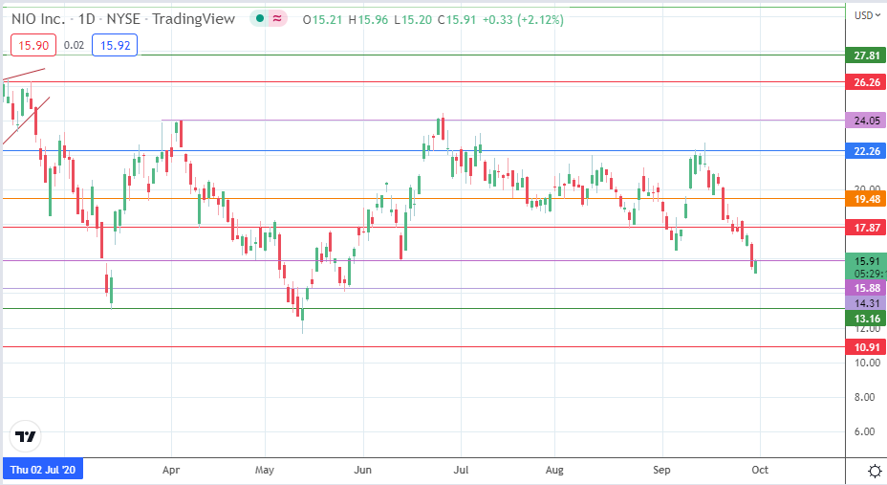Select the 13.16 green price level label
Screen dimensions: 887x485
click(x=866, y=319)
